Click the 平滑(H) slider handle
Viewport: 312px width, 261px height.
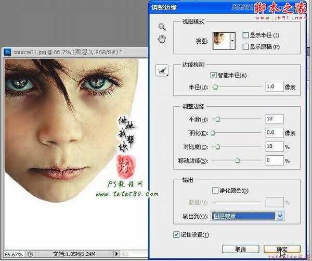point(217,119)
